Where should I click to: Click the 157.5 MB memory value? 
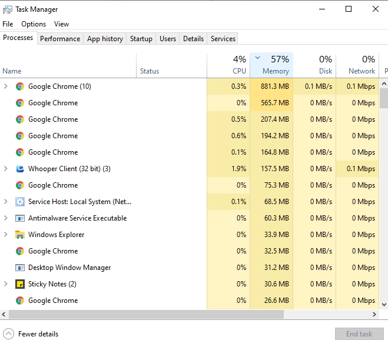point(275,169)
